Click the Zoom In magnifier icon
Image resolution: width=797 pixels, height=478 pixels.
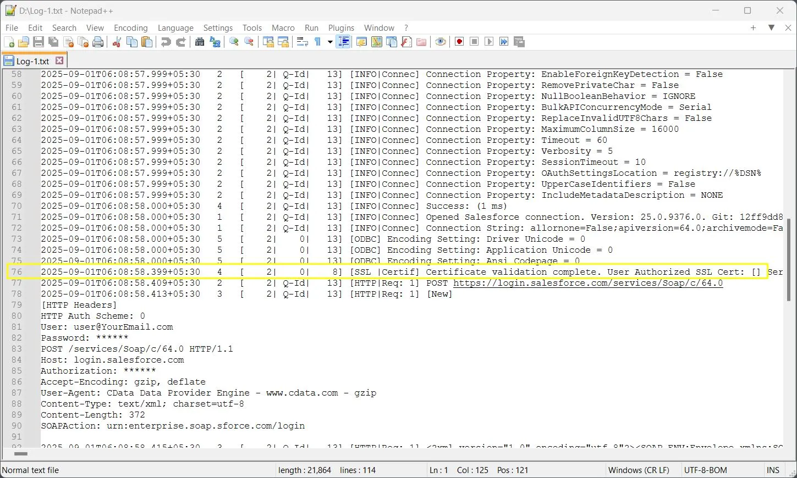234,42
